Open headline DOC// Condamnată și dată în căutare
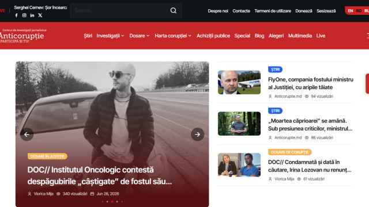 click(x=310, y=166)
